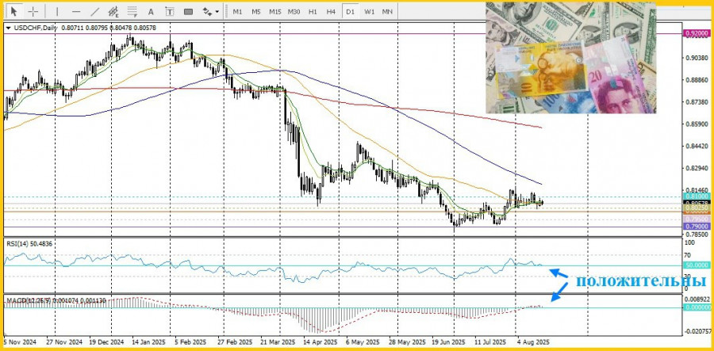Viewport: 714px width, 351px height.
Task: Click the MACD 0.000000 level label
Action: click(697, 307)
